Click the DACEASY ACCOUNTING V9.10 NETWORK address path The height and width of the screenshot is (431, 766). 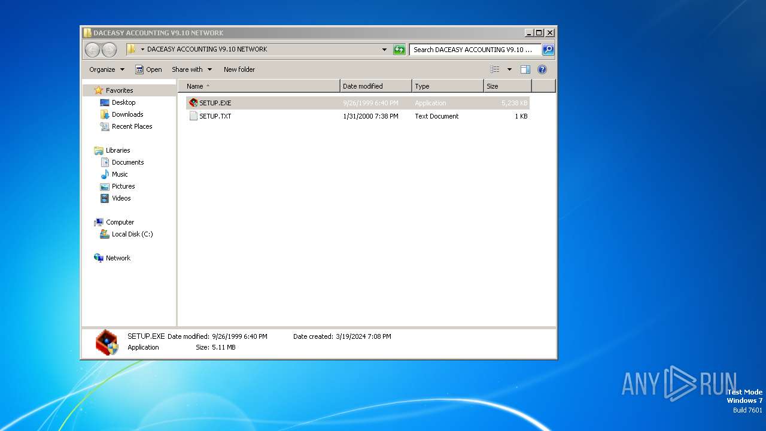207,49
